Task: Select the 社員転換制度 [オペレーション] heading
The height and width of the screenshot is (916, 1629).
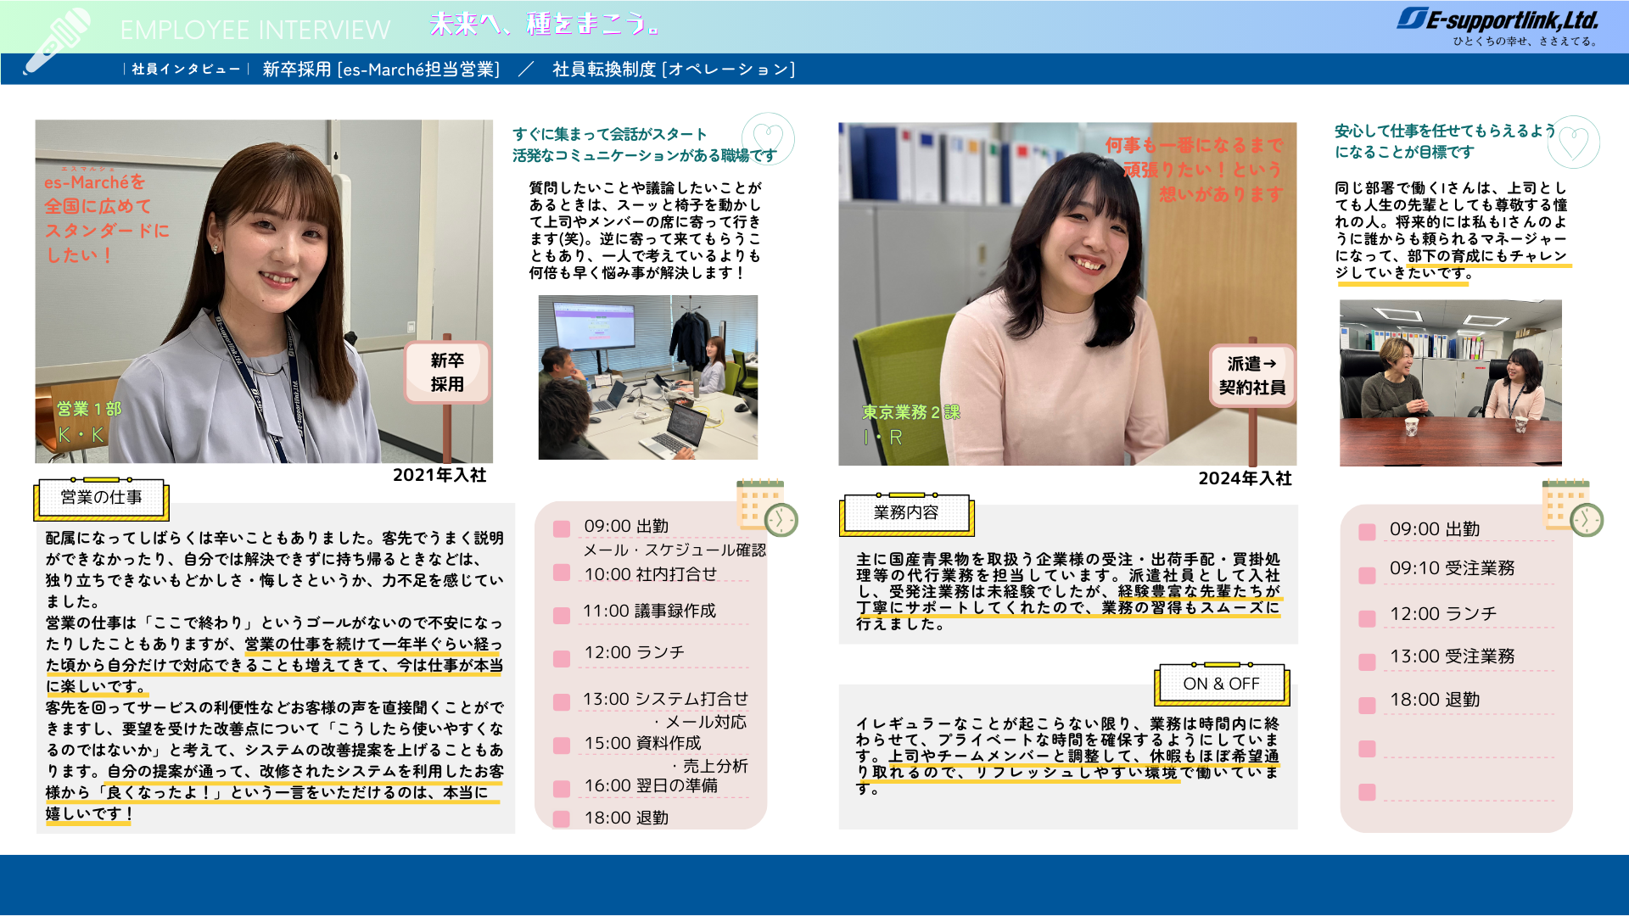Action: pyautogui.click(x=674, y=70)
